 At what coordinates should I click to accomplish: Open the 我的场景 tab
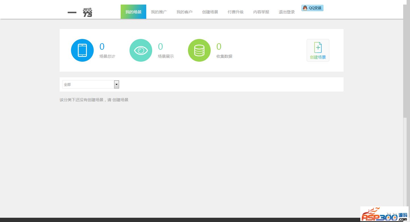133,12
